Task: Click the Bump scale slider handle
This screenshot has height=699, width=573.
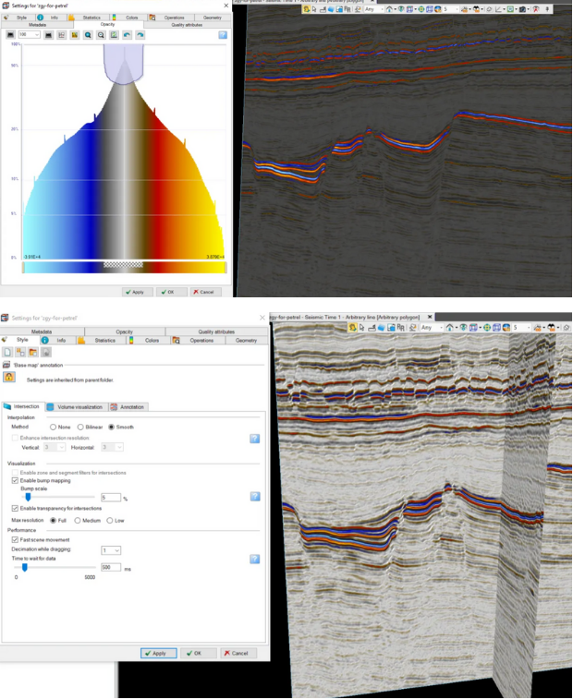Action: click(x=26, y=497)
